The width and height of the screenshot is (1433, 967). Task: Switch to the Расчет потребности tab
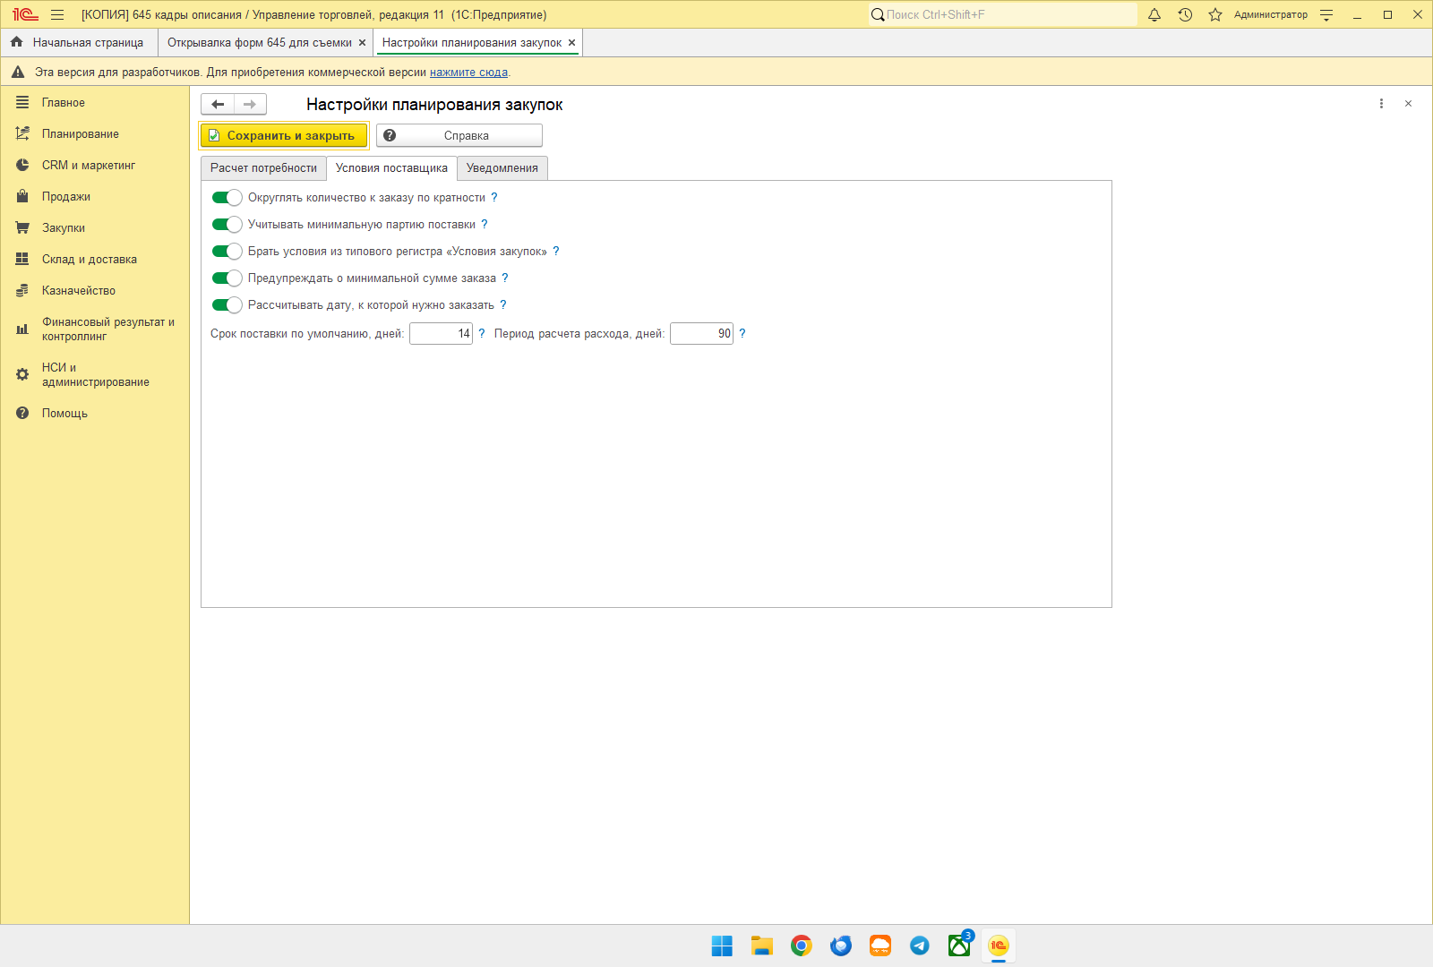[263, 168]
